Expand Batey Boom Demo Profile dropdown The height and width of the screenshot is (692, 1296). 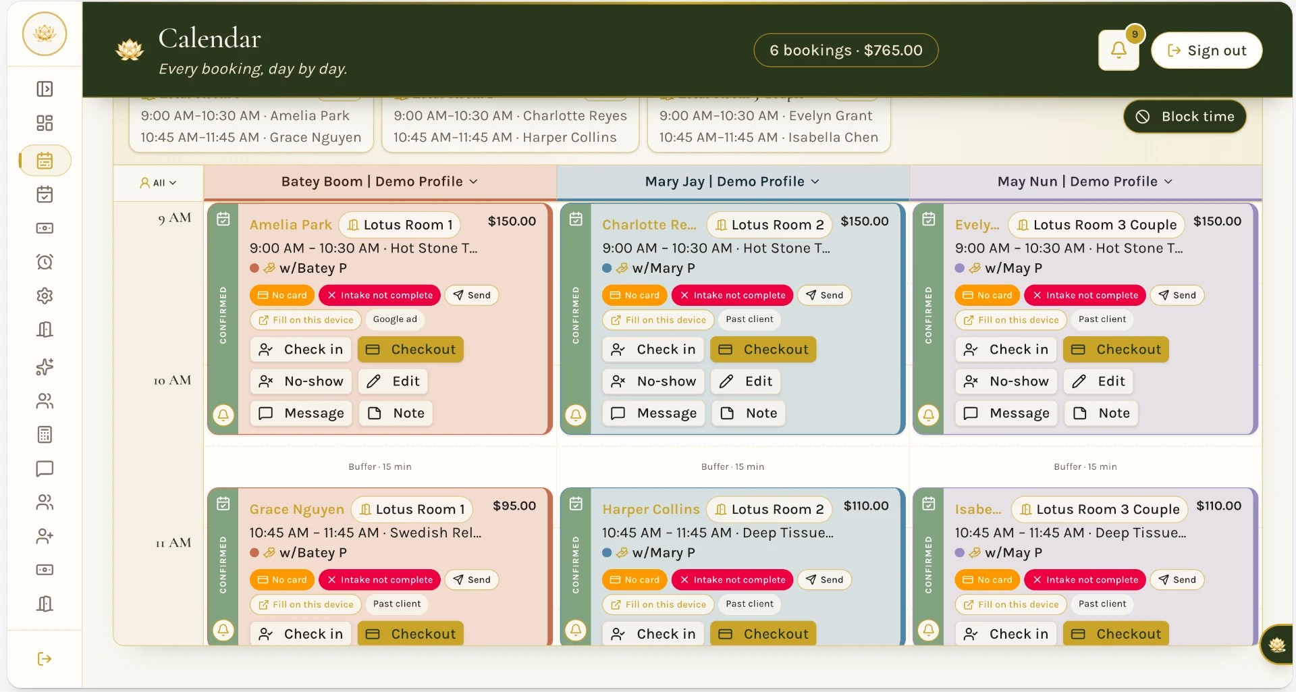pyautogui.click(x=379, y=182)
